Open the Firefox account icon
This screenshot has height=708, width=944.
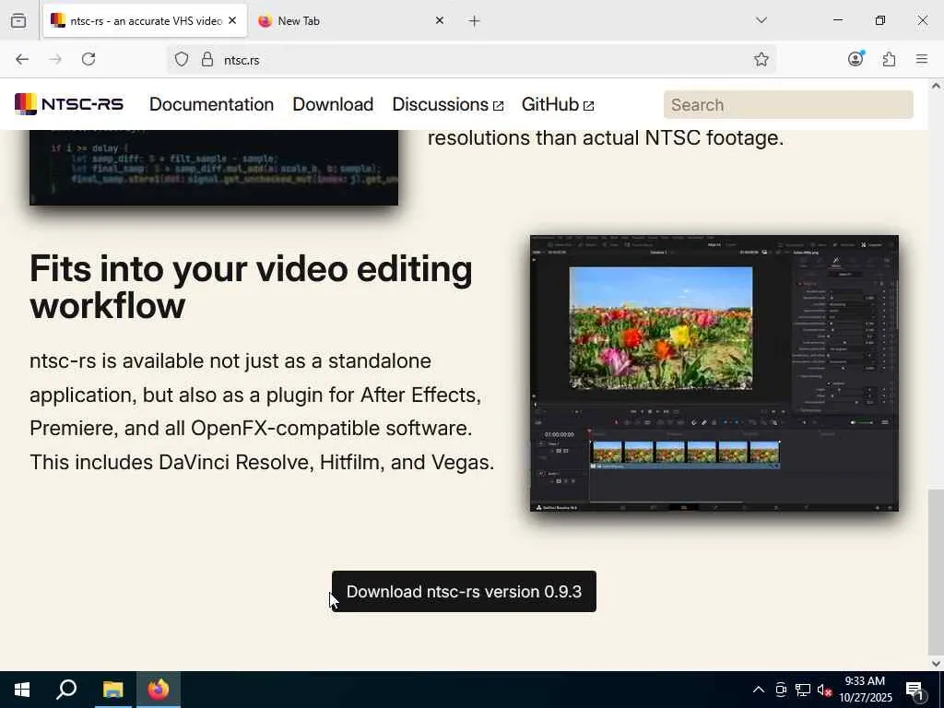pyautogui.click(x=855, y=59)
